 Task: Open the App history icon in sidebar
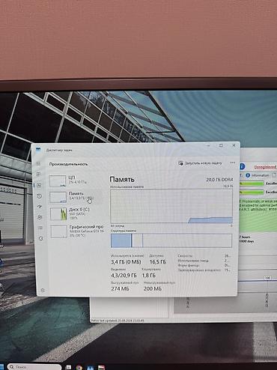(40, 196)
